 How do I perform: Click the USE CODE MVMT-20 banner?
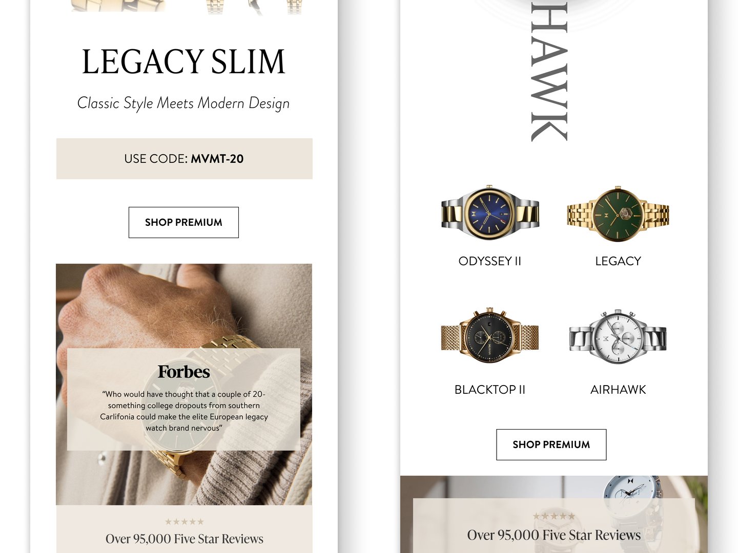(x=184, y=159)
